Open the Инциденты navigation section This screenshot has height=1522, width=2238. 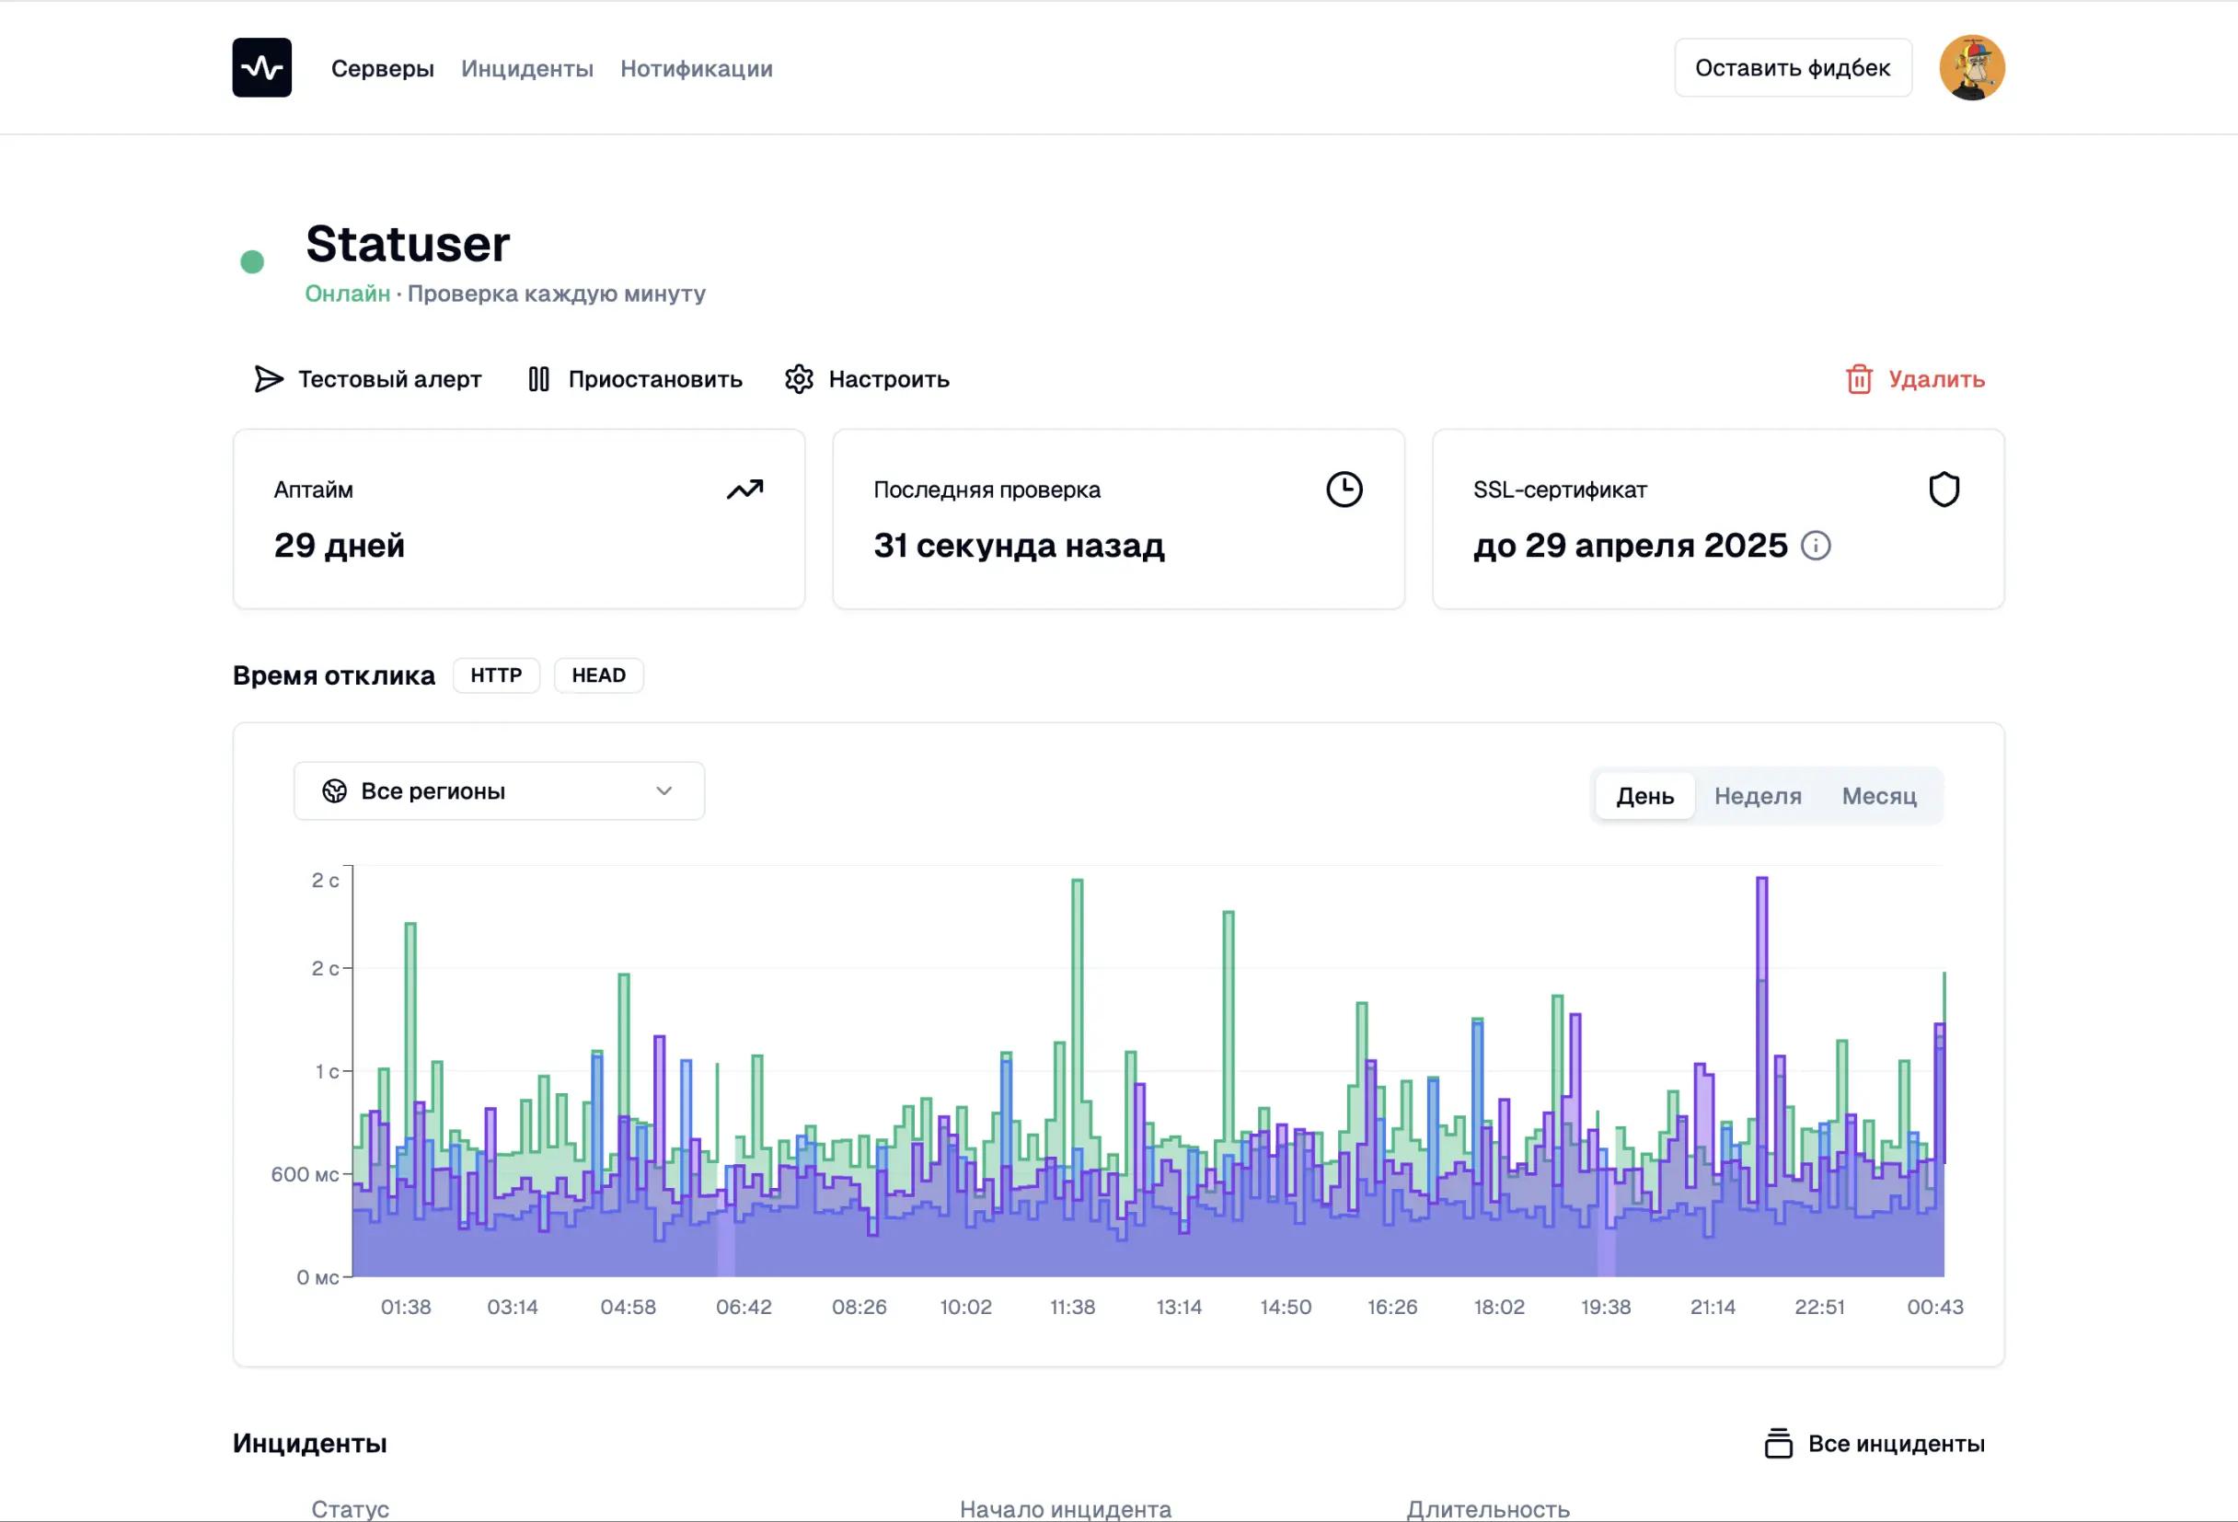[x=527, y=68]
